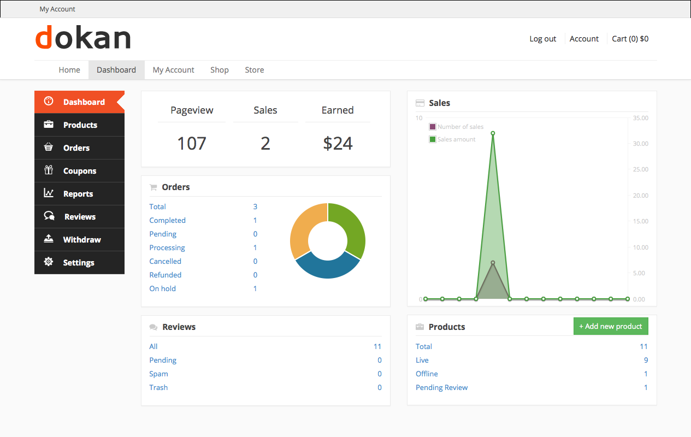Click the green segment of orders donut chart
Viewport: 691px width, 437px height.
point(352,227)
